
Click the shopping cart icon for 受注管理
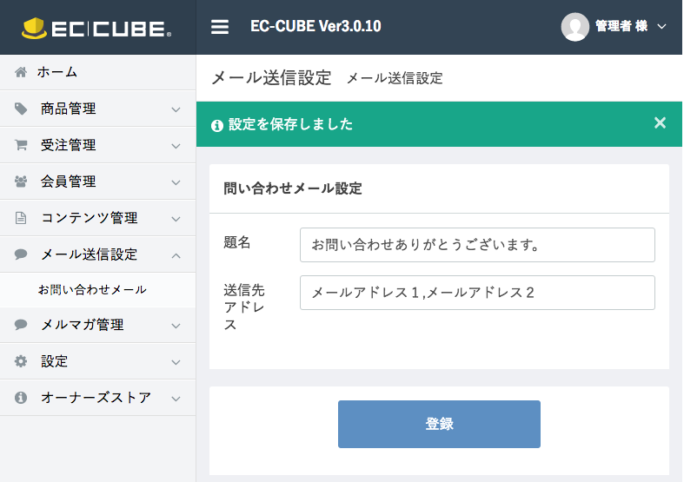pyautogui.click(x=21, y=145)
